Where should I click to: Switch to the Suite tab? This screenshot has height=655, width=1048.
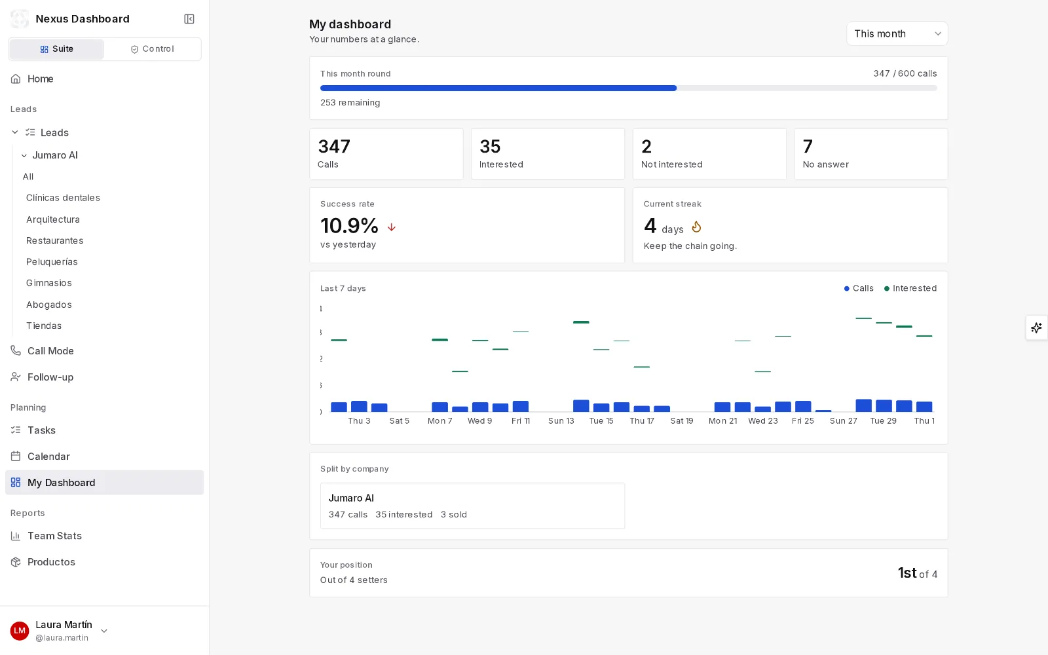[x=56, y=49]
